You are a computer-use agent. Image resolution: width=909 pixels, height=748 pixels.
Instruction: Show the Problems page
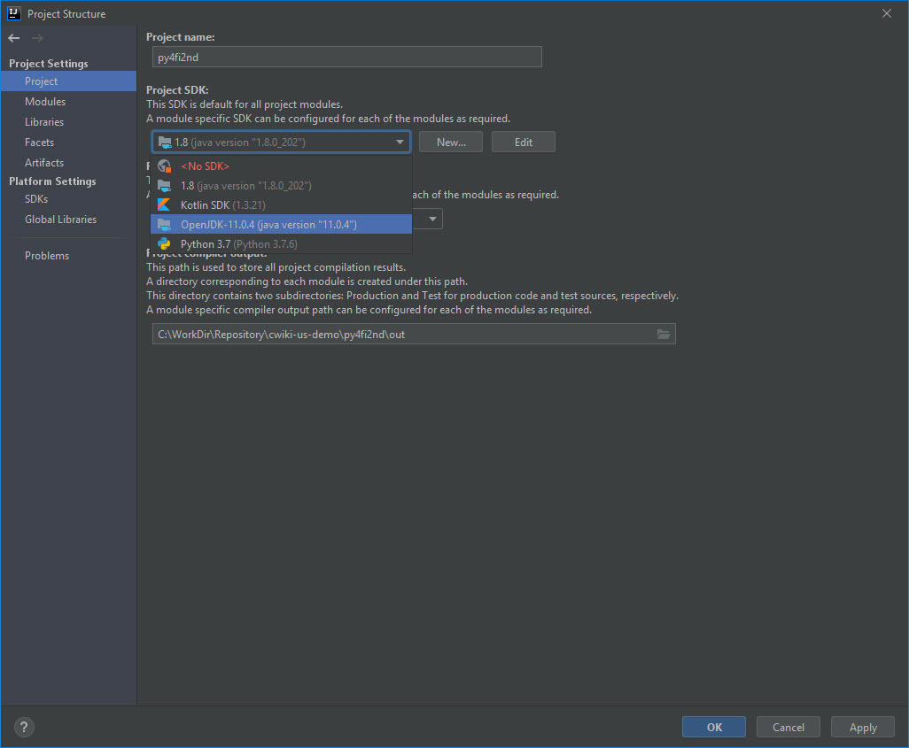pos(68,256)
